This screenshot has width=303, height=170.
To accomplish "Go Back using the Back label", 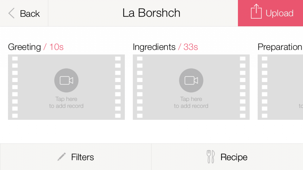I will tap(30, 14).
